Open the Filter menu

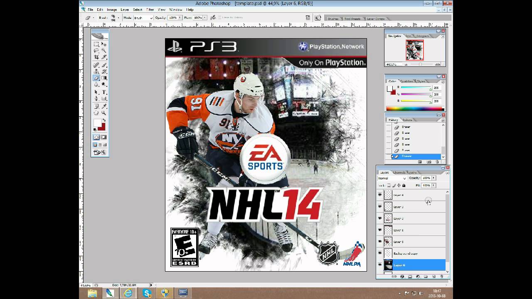150,10
